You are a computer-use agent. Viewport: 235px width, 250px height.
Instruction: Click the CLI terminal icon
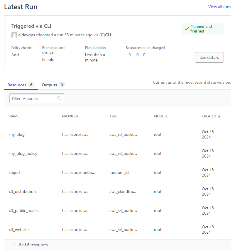point(102,35)
